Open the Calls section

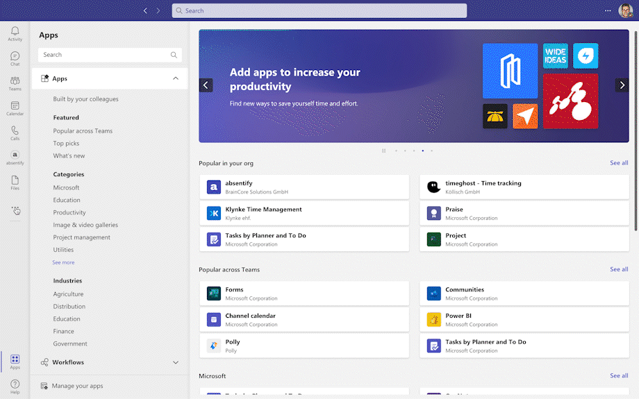pyautogui.click(x=15, y=133)
